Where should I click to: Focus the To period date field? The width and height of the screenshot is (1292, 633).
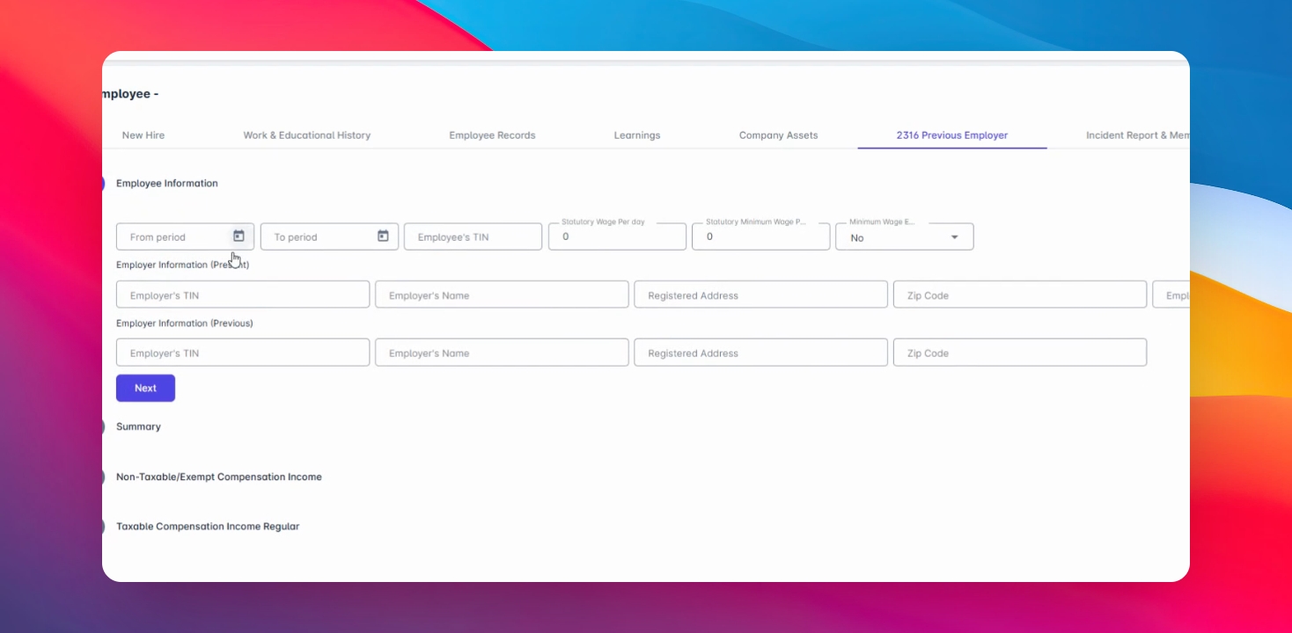point(329,236)
